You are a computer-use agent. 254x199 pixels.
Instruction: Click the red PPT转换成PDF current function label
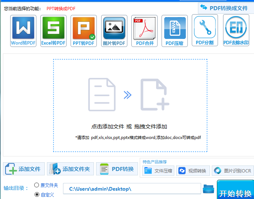click(61, 9)
